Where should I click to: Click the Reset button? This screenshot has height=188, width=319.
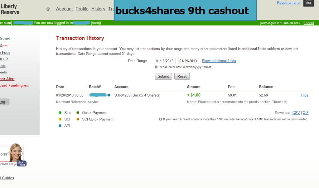pos(182,76)
